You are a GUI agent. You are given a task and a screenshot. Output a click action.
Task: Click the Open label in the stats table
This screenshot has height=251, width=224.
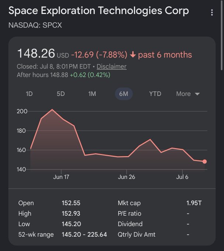point(26,203)
